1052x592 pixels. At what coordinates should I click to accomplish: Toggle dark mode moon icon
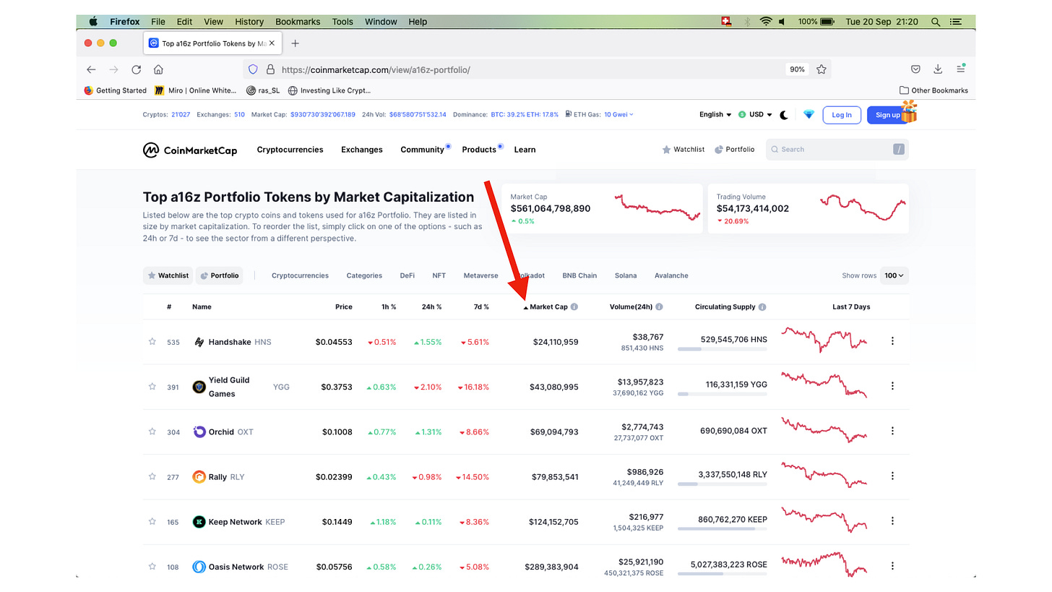[785, 115]
